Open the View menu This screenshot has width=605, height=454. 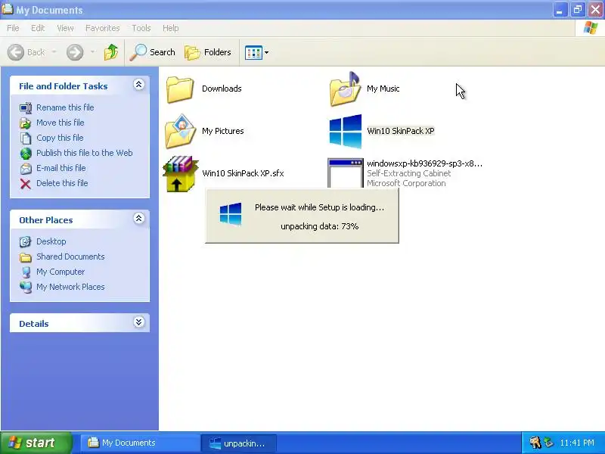click(x=65, y=28)
